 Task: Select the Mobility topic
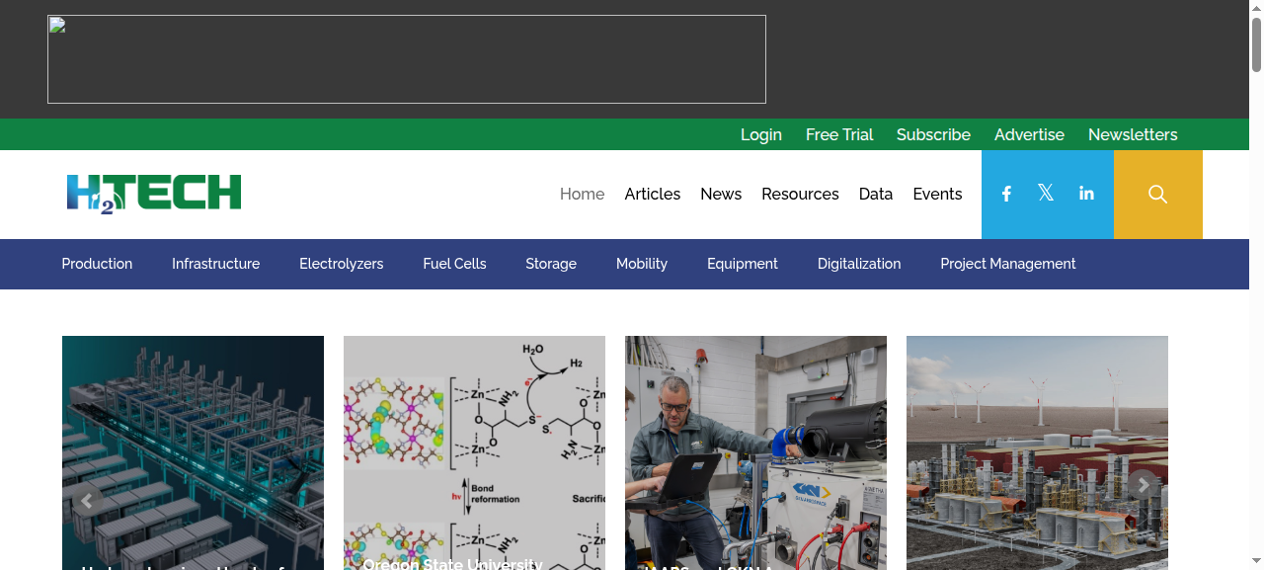pyautogui.click(x=642, y=264)
